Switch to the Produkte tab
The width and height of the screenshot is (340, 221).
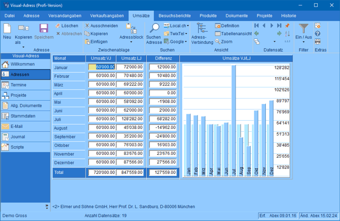pos(208,16)
